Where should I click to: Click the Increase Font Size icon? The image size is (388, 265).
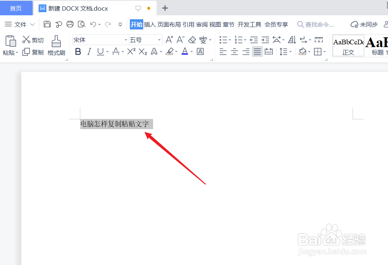[x=169, y=39]
